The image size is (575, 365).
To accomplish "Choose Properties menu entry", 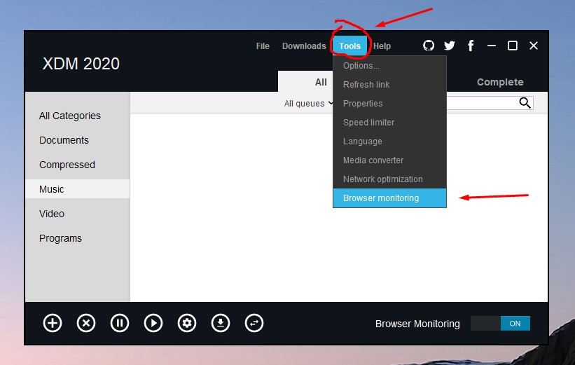I will pyautogui.click(x=389, y=104).
